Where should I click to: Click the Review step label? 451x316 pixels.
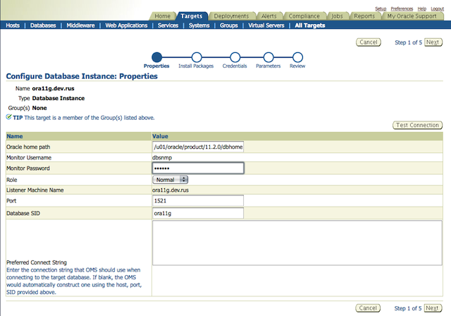297,66
